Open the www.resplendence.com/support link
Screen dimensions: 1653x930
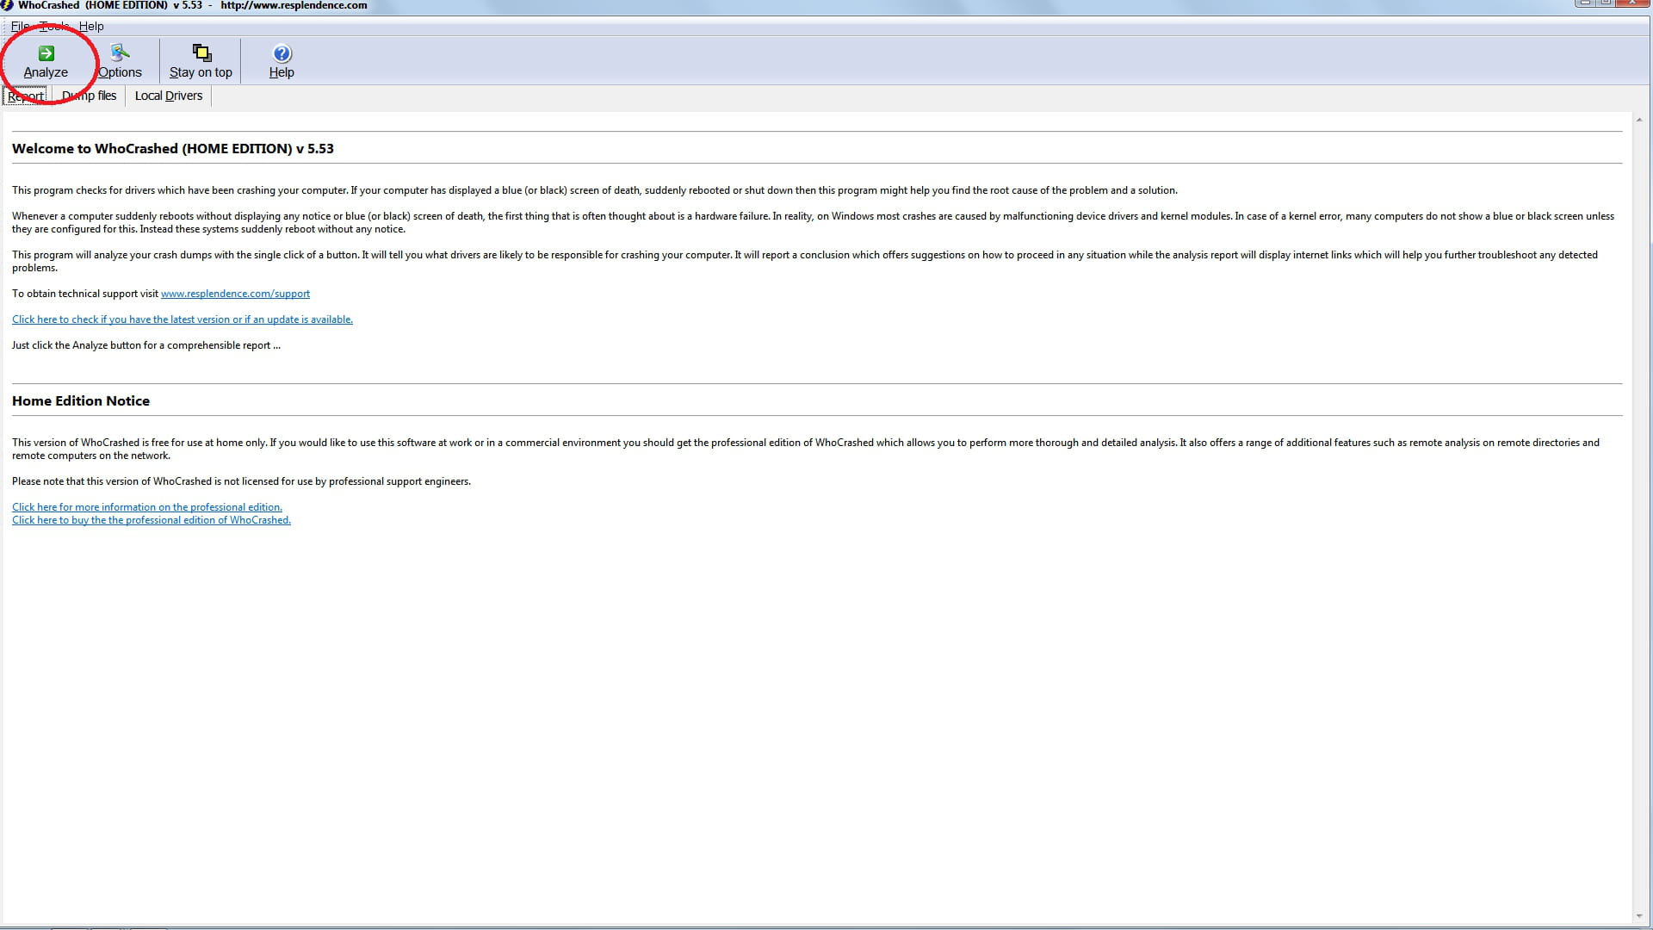click(235, 294)
